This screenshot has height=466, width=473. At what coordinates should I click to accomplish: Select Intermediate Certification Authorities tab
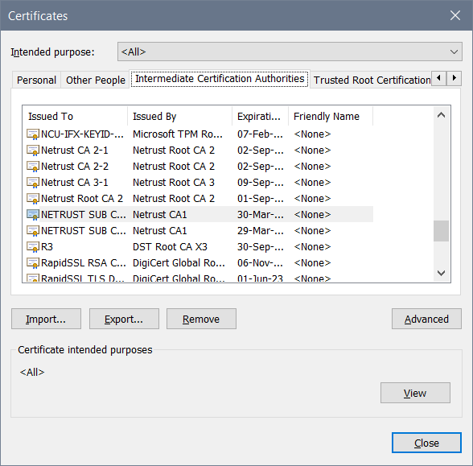coord(220,79)
